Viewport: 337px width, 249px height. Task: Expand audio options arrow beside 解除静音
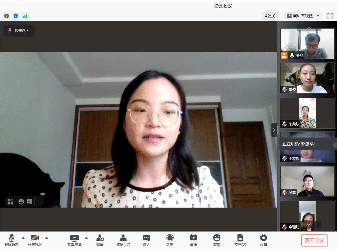click(x=23, y=238)
